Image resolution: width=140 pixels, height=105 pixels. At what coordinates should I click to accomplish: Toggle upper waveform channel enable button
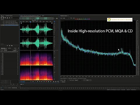(58, 29)
